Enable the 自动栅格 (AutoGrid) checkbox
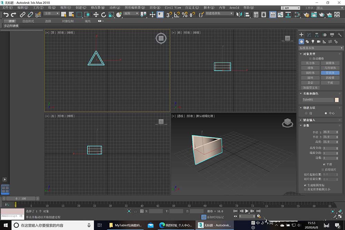The width and height of the screenshot is (345, 230). tap(310, 59)
